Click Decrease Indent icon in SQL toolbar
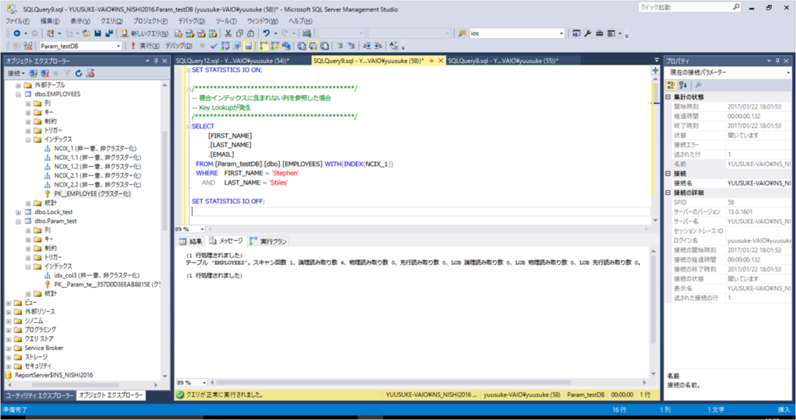Viewport: 796px width, 420px height. (367, 46)
